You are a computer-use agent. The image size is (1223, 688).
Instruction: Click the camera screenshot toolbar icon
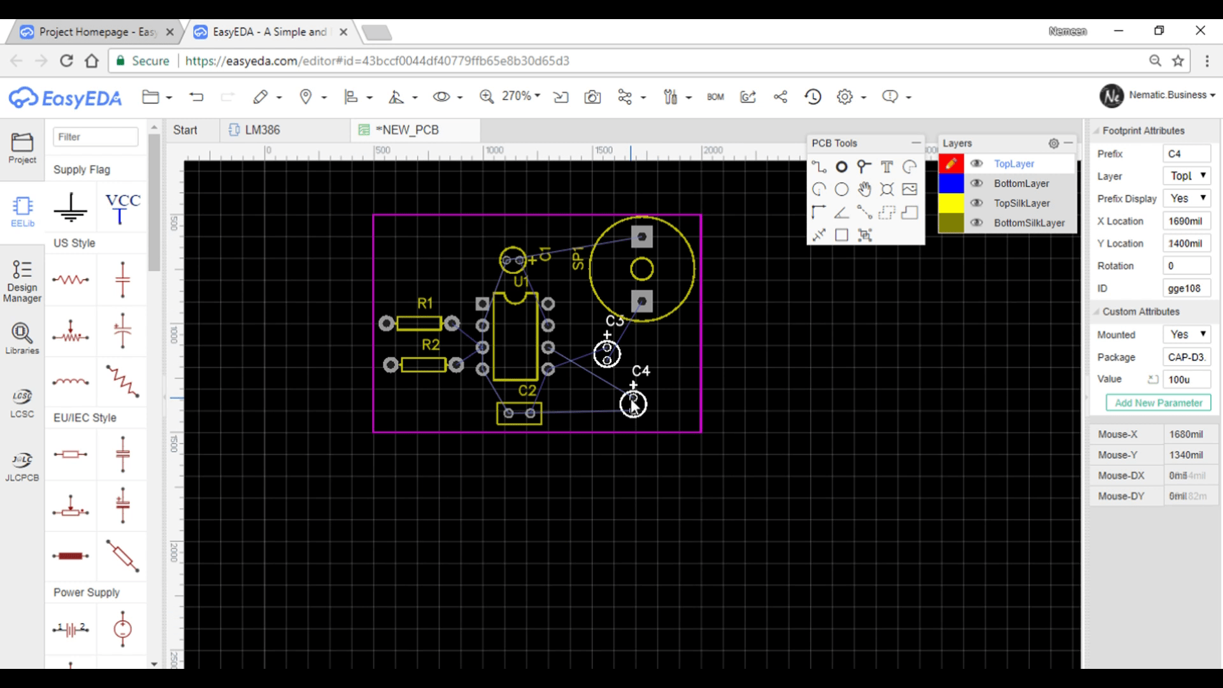point(592,97)
